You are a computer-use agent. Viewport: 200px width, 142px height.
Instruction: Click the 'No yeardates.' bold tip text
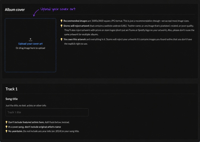[15, 131]
